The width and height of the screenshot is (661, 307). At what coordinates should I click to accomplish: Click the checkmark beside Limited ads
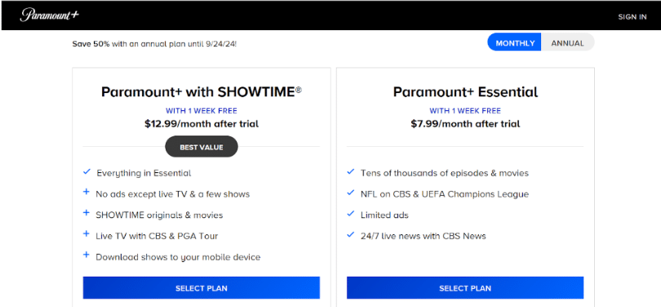(x=350, y=213)
